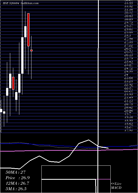Image resolution: width=138 pixels, height=193 pixels.
Task: Click the <<Live MACD label
Action: coord(116,186)
